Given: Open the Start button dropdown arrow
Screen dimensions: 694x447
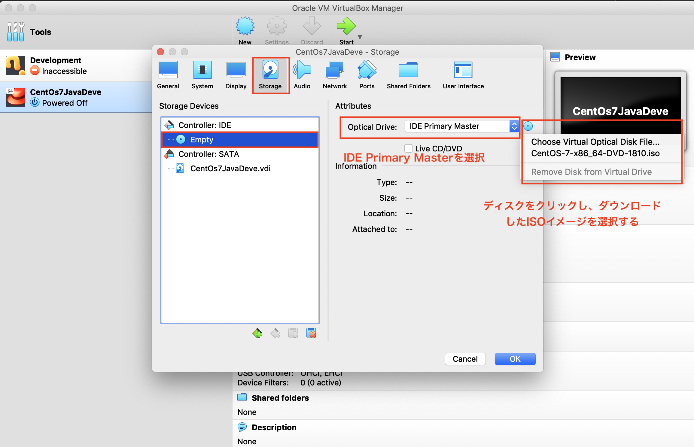Looking at the screenshot, I should click(360, 37).
